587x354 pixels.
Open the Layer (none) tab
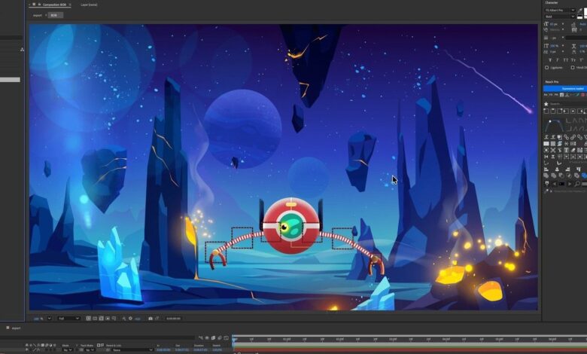click(x=89, y=5)
